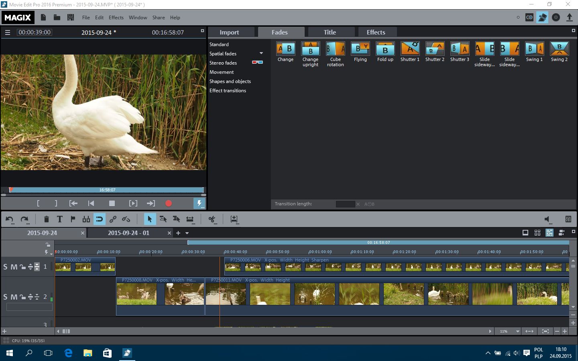Select the razor scissors cut tool

coord(212,219)
